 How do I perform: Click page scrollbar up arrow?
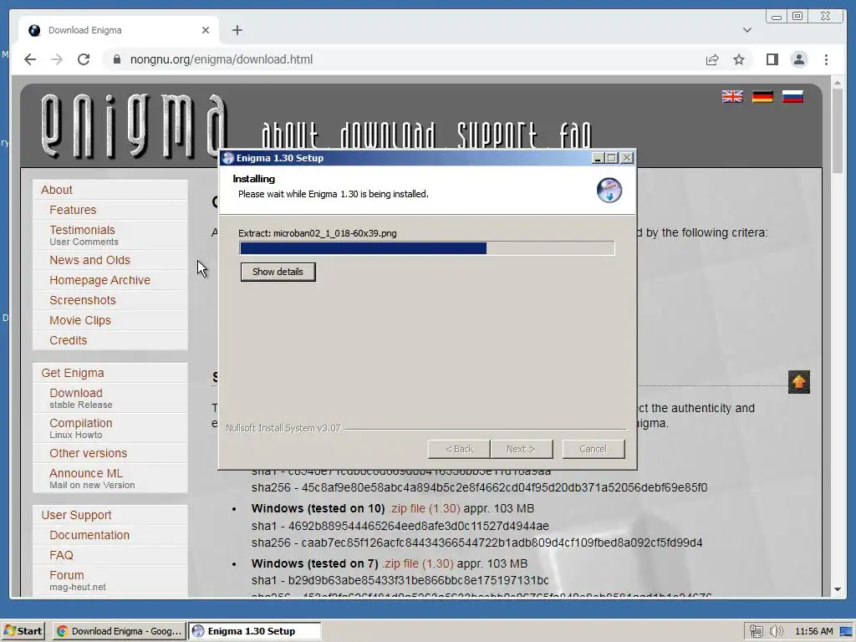coord(838,83)
